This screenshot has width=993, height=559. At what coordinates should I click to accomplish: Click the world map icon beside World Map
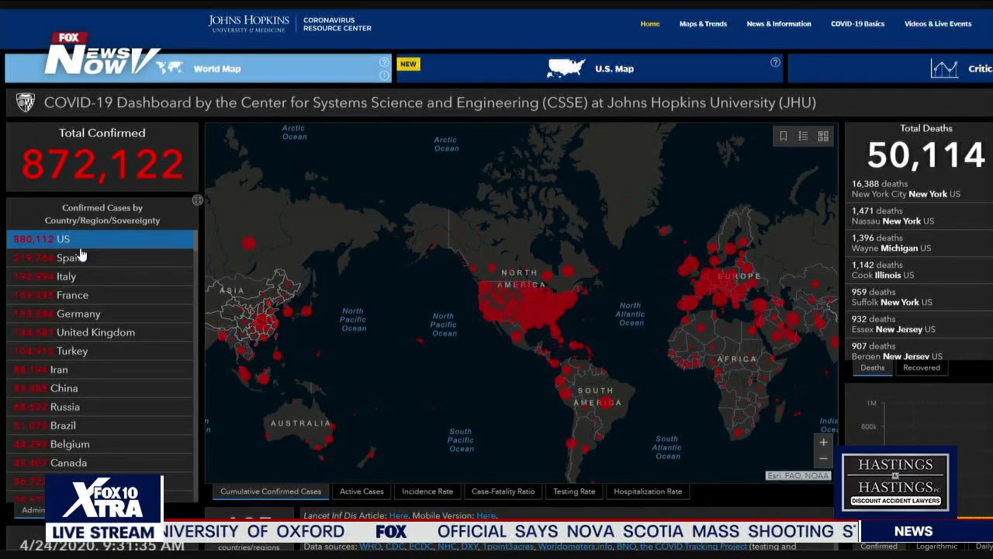pyautogui.click(x=169, y=68)
